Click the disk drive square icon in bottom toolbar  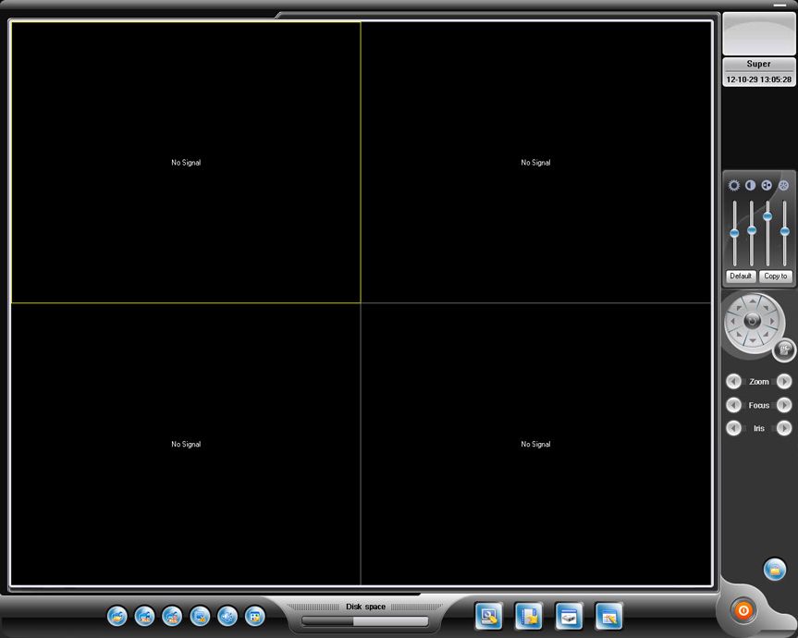569,616
